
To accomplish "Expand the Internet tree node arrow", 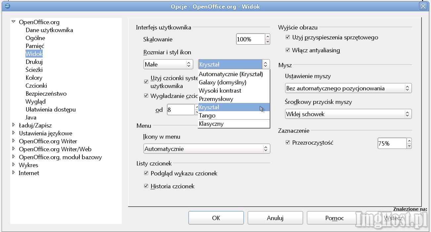I will [x=14, y=173].
